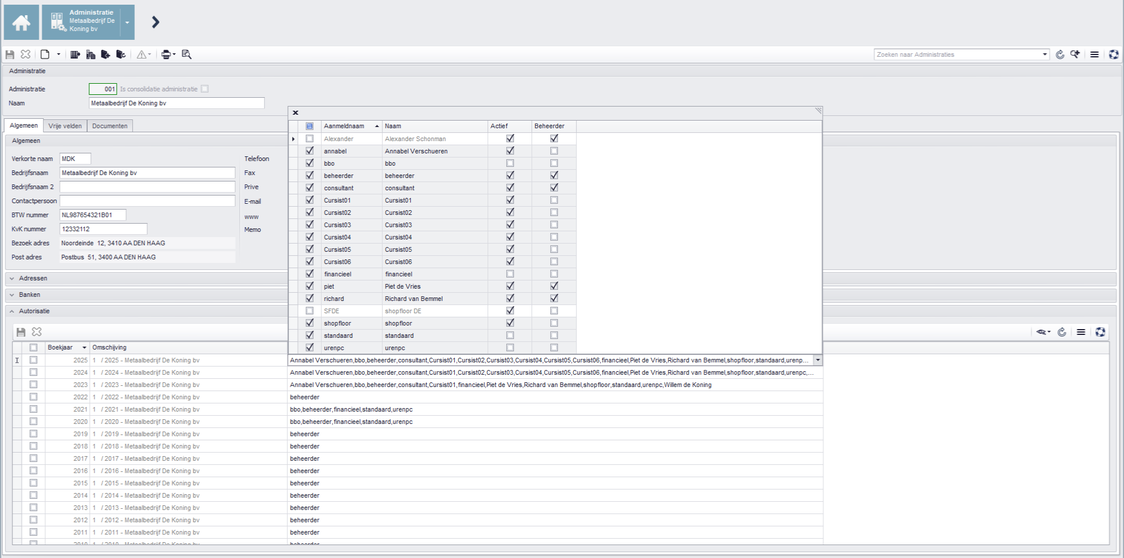1124x558 pixels.
Task: Sort by the Naam column header in popup
Action: (435, 126)
